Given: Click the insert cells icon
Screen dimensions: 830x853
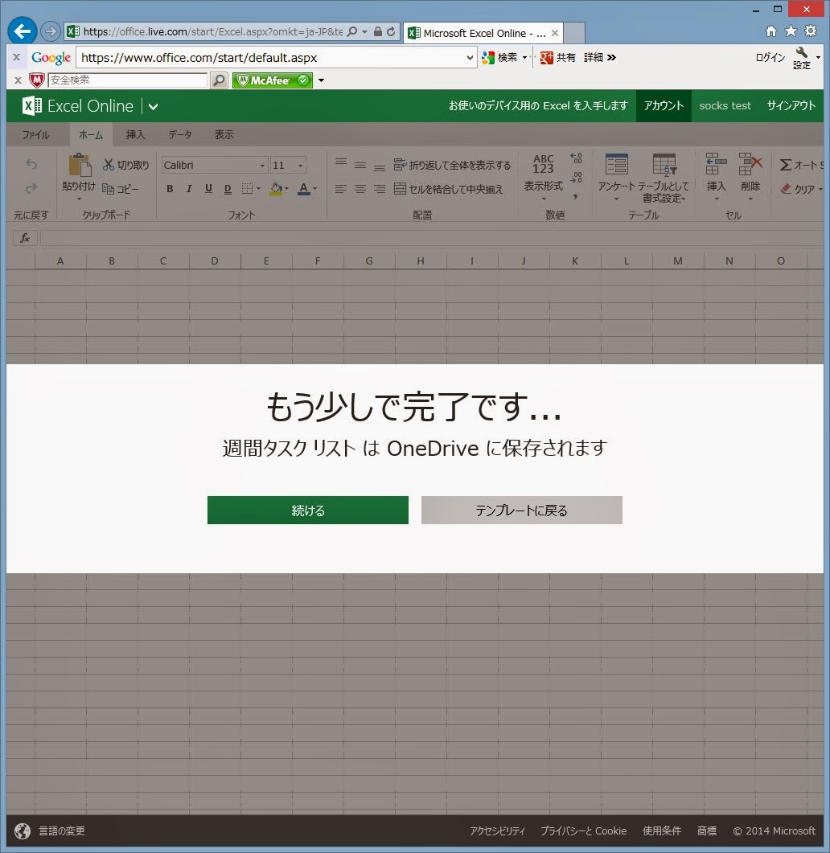Looking at the screenshot, I should pyautogui.click(x=717, y=164).
